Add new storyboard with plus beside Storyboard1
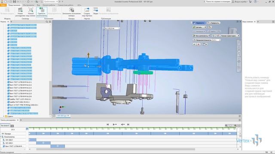This screenshot has width=275, height=154. coord(12,126)
